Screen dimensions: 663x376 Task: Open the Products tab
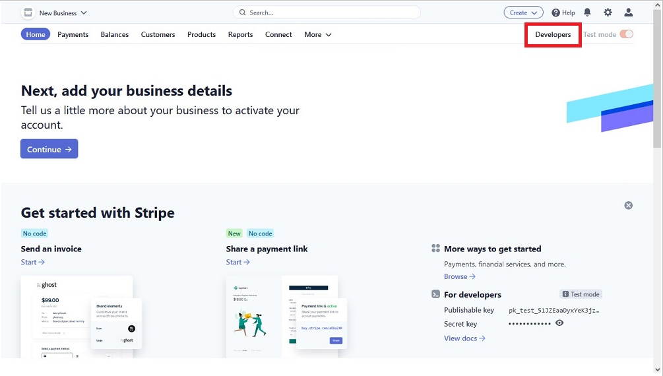coord(201,35)
